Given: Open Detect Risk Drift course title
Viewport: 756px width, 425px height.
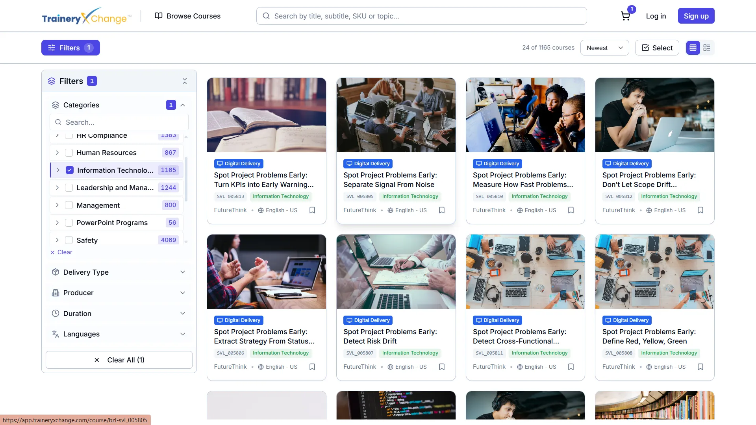Looking at the screenshot, I should (390, 336).
